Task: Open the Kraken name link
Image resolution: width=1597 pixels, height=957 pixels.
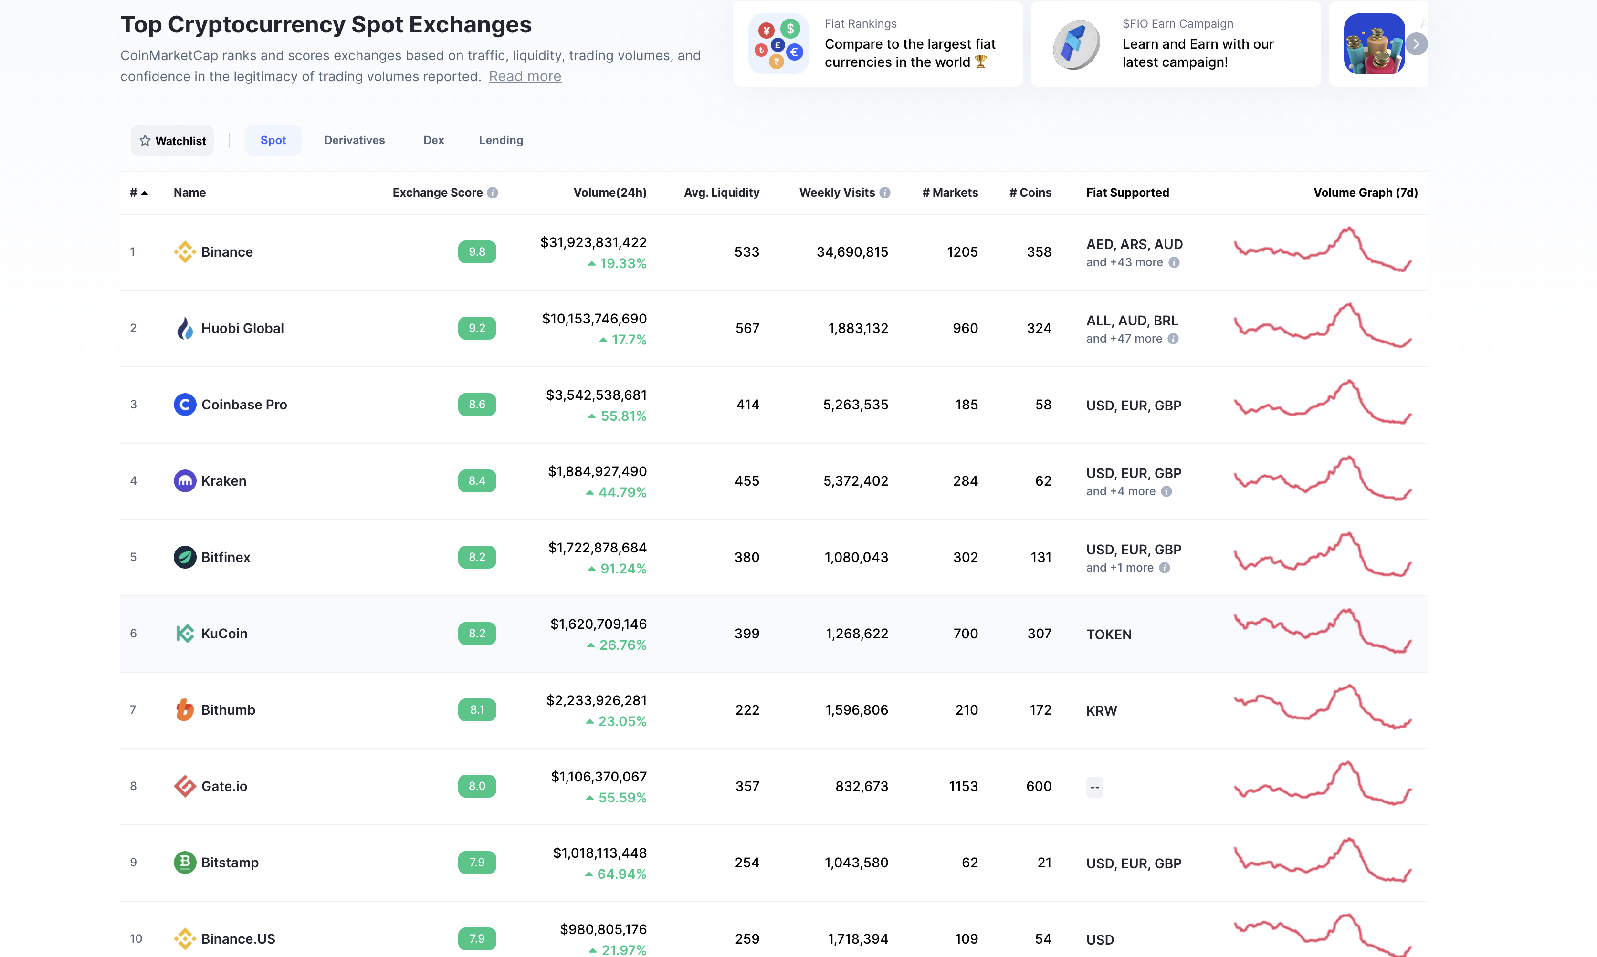Action: coord(224,481)
